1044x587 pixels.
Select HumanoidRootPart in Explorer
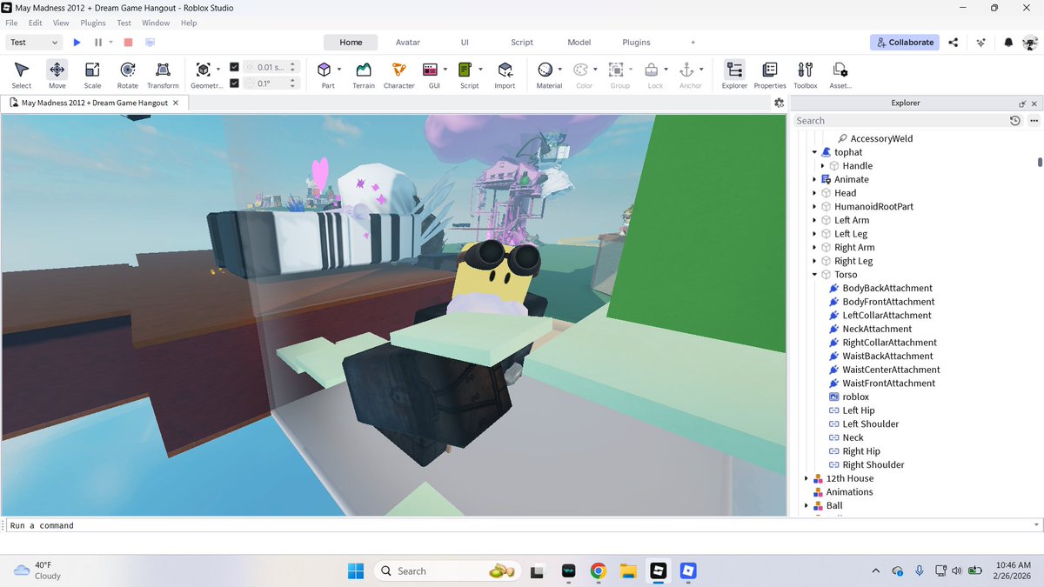873,207
